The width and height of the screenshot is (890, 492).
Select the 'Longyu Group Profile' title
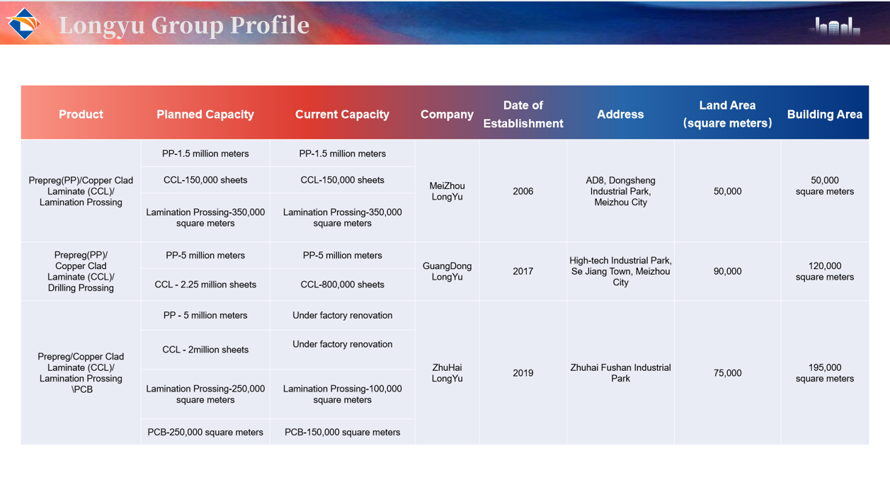coord(184,25)
